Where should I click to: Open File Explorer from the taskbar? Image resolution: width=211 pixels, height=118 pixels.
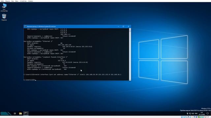(x=20, y=113)
